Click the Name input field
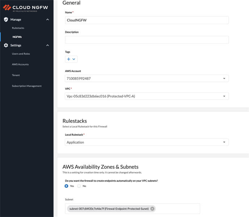Image resolution: width=249 pixels, height=217 pixels. [147, 20]
